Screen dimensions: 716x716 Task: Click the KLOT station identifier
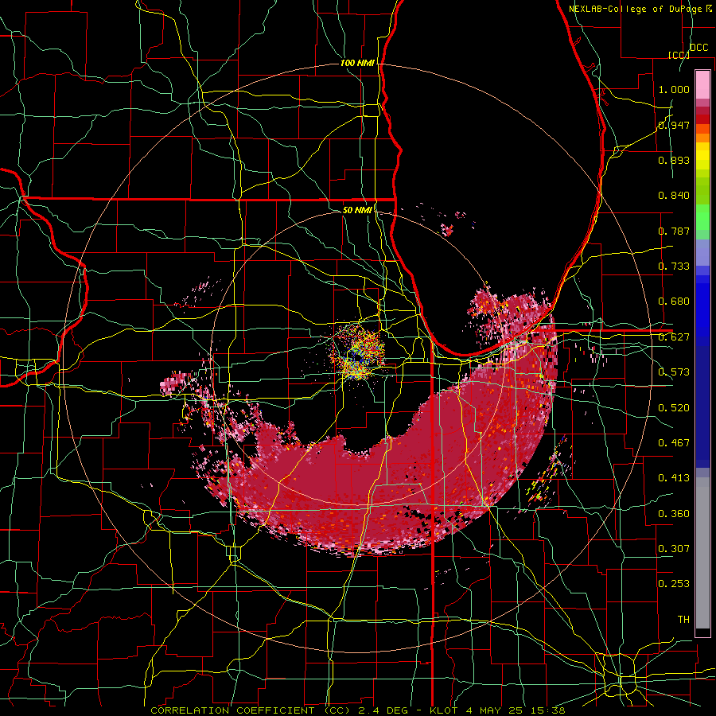click(x=444, y=710)
